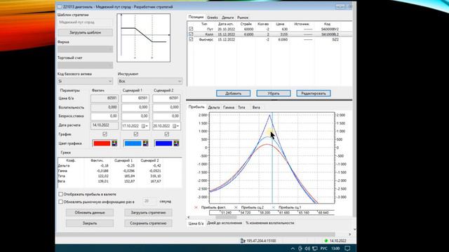Screen dimensions: 449x252
Task: Click the 'Сохранить стратегию' button
Action: (x=148, y=223)
